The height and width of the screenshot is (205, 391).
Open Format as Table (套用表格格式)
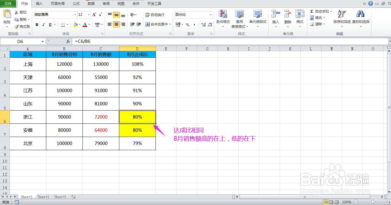[x=239, y=19]
